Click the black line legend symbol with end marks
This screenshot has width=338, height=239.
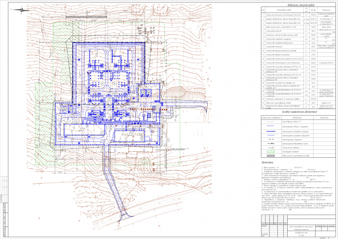(271, 144)
